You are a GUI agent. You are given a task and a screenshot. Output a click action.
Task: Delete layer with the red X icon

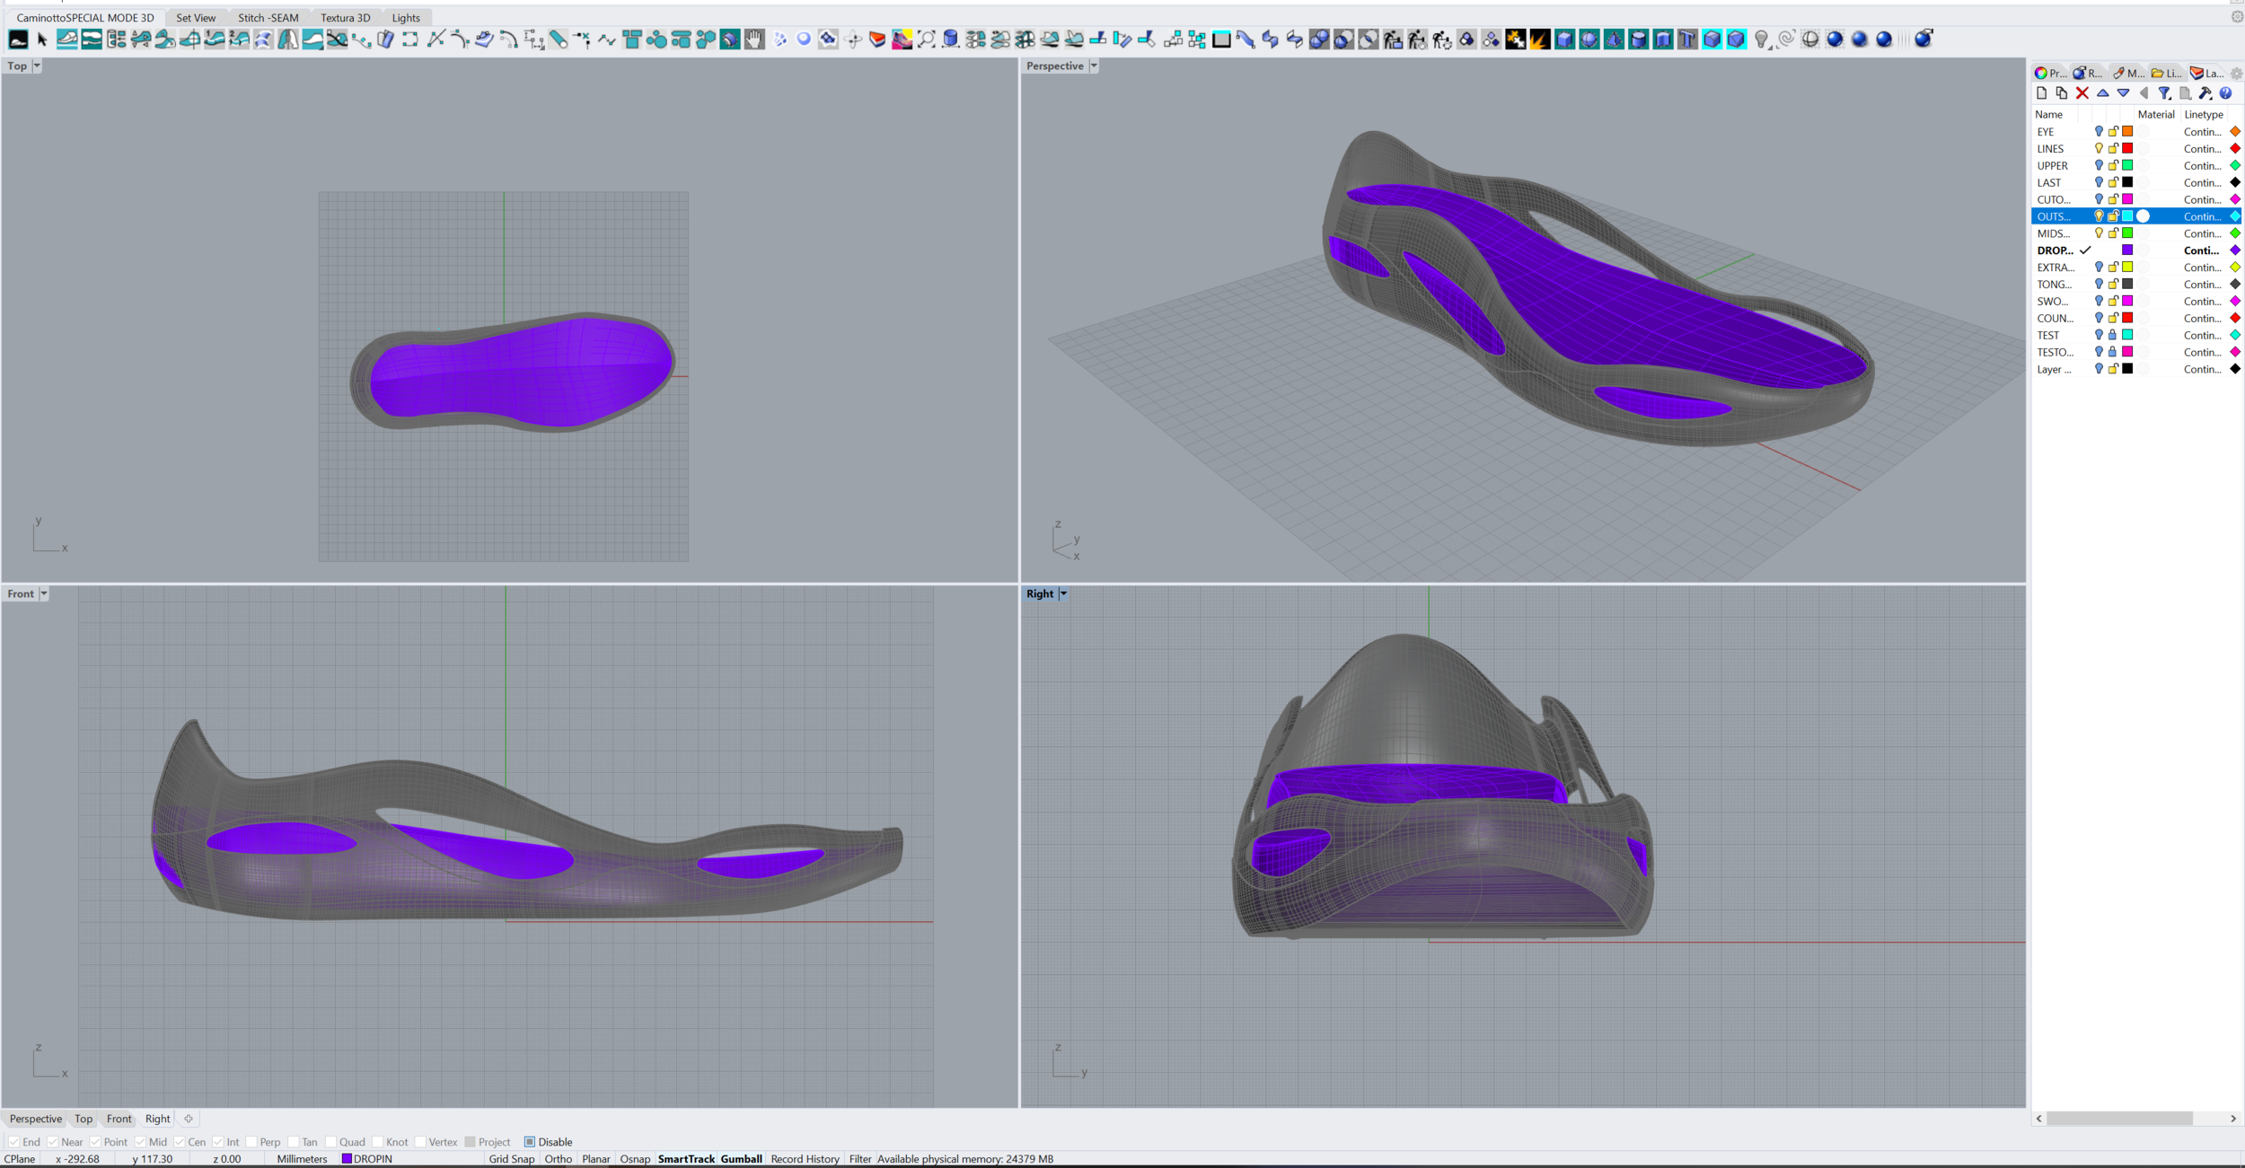click(2082, 93)
